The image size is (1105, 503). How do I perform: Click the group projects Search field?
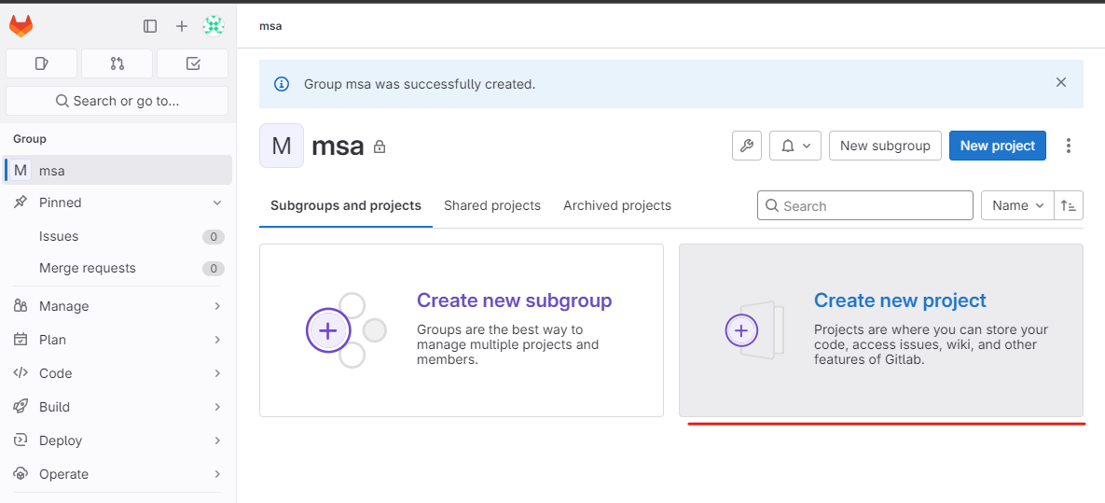[864, 205]
